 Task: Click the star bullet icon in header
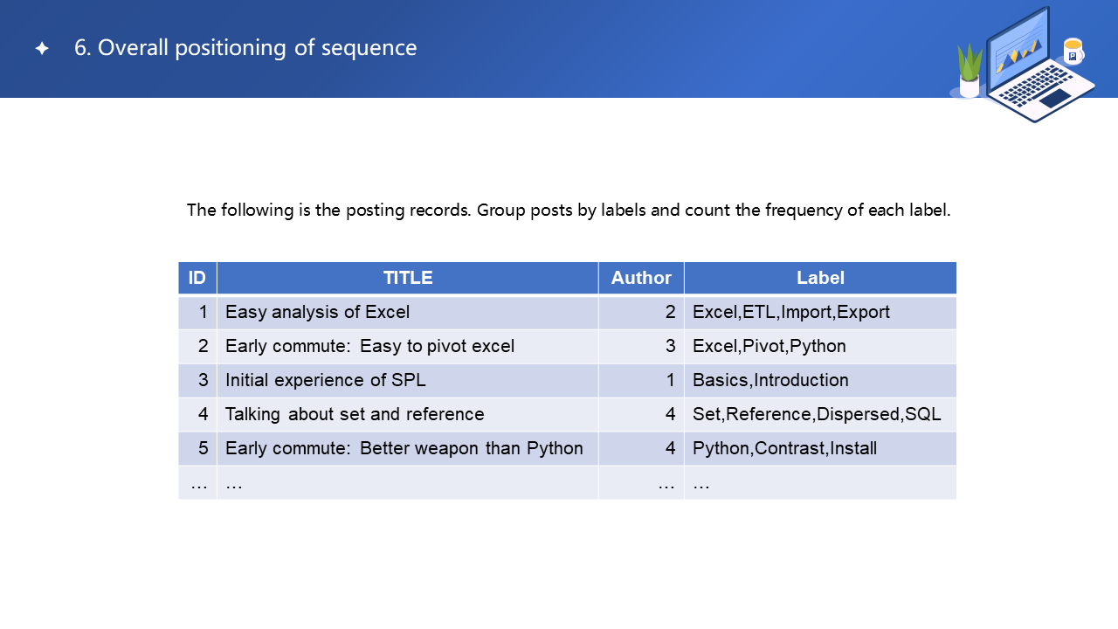(42, 49)
